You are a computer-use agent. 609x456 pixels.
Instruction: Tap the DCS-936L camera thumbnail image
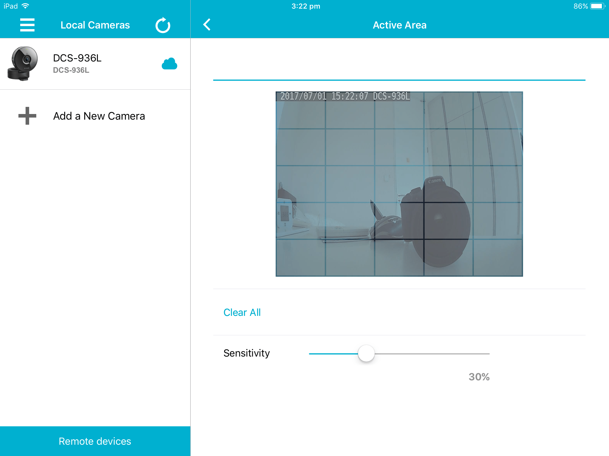tap(23, 64)
